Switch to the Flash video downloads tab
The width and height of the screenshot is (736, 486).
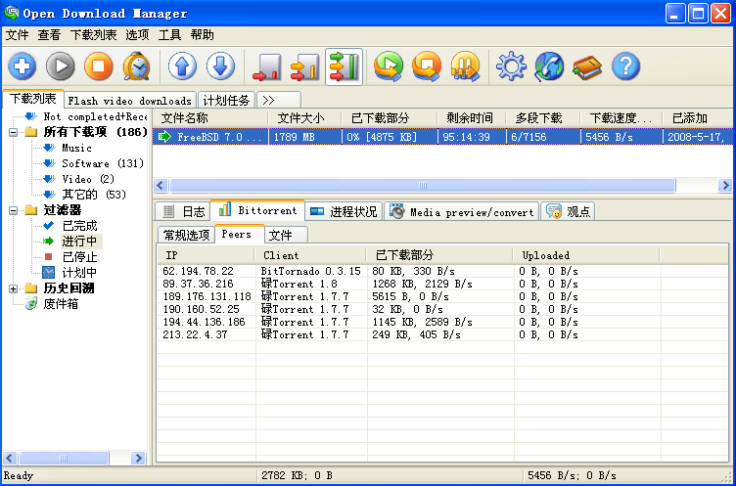130,101
